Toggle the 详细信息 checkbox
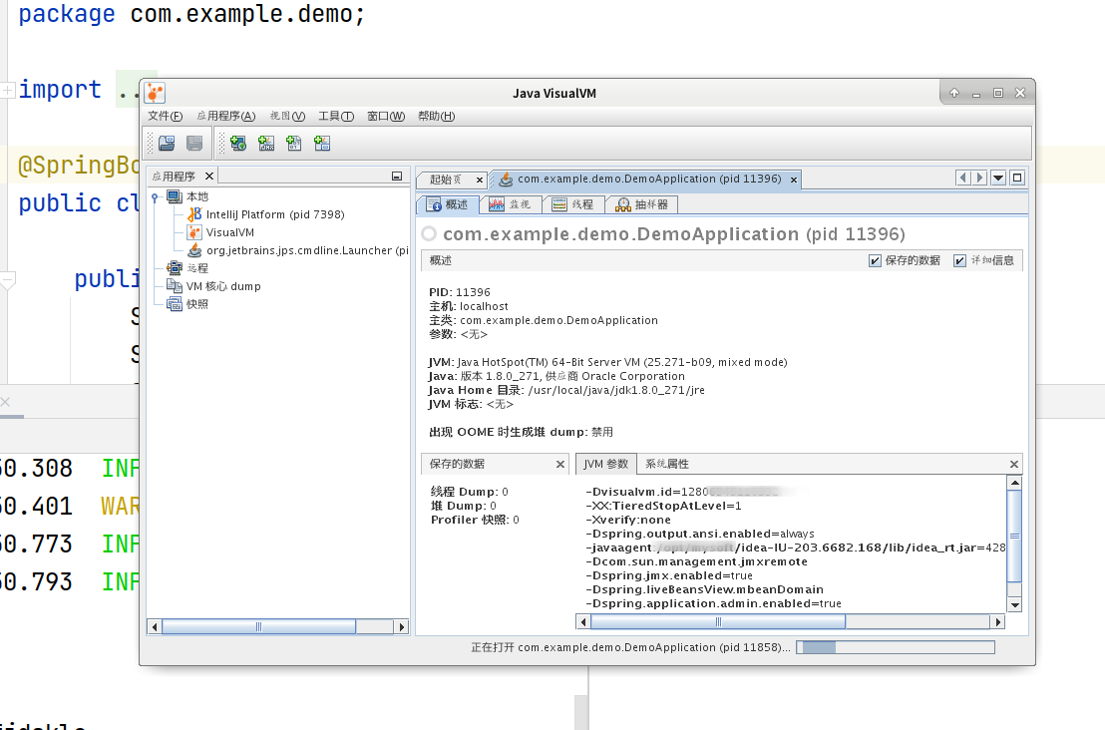This screenshot has height=730, width=1105. click(x=959, y=260)
